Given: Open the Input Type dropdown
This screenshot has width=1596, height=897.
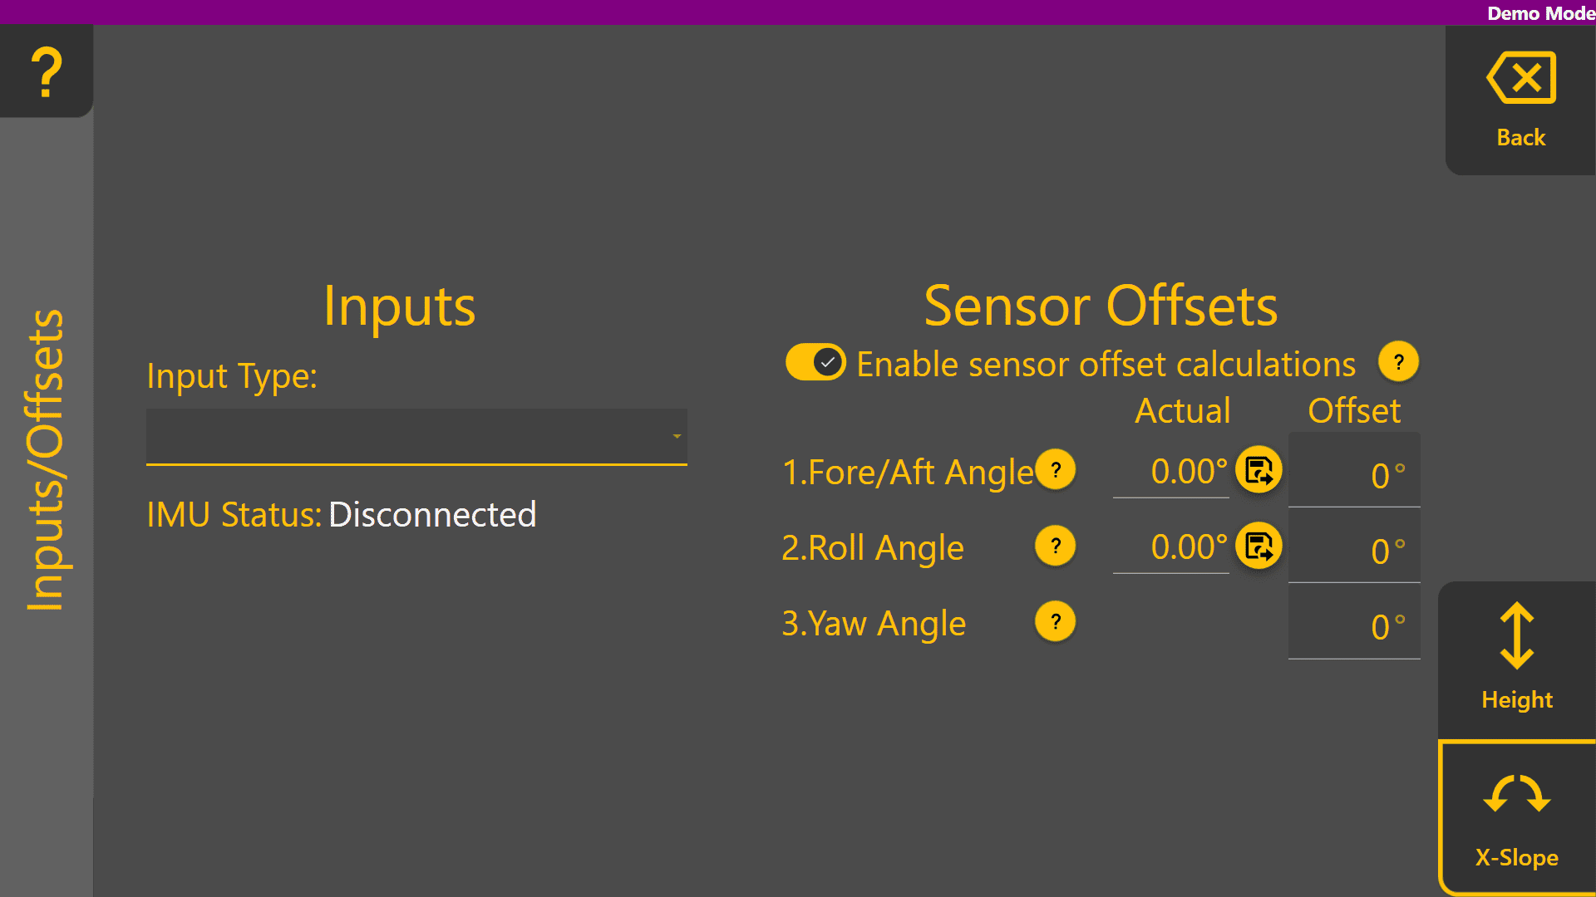Looking at the screenshot, I should tap(416, 436).
